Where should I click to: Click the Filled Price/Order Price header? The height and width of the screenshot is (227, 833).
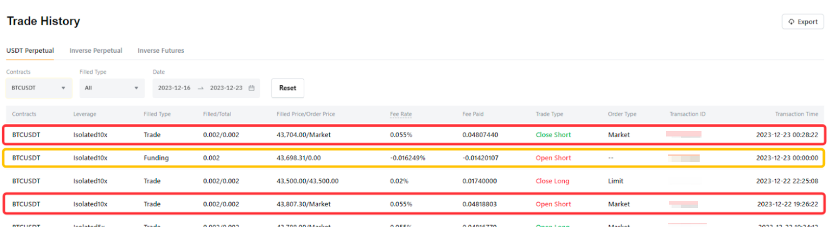[306, 114]
